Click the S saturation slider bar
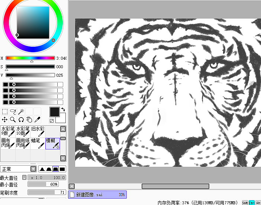 coord(30,67)
